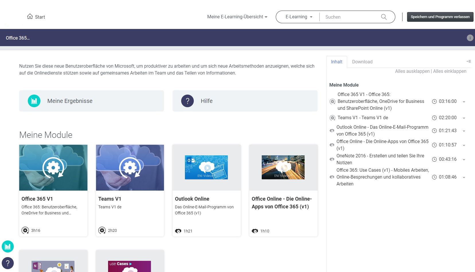This screenshot has width=475, height=272.
Task: Click Speichern und Programm verlassen button
Action: point(440,17)
